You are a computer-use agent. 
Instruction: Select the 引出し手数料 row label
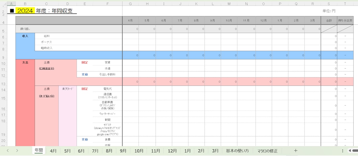click(x=107, y=74)
